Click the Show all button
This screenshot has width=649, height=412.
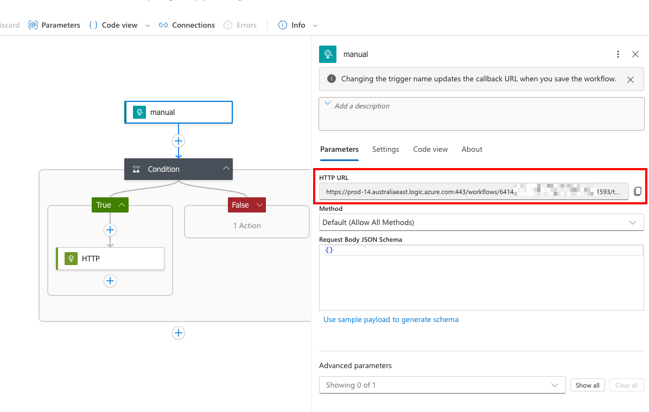click(x=587, y=385)
